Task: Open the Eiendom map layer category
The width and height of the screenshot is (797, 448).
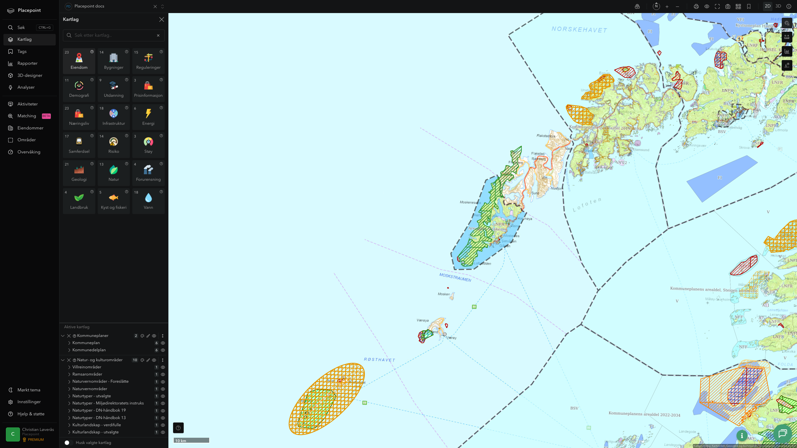Action: pyautogui.click(x=79, y=61)
